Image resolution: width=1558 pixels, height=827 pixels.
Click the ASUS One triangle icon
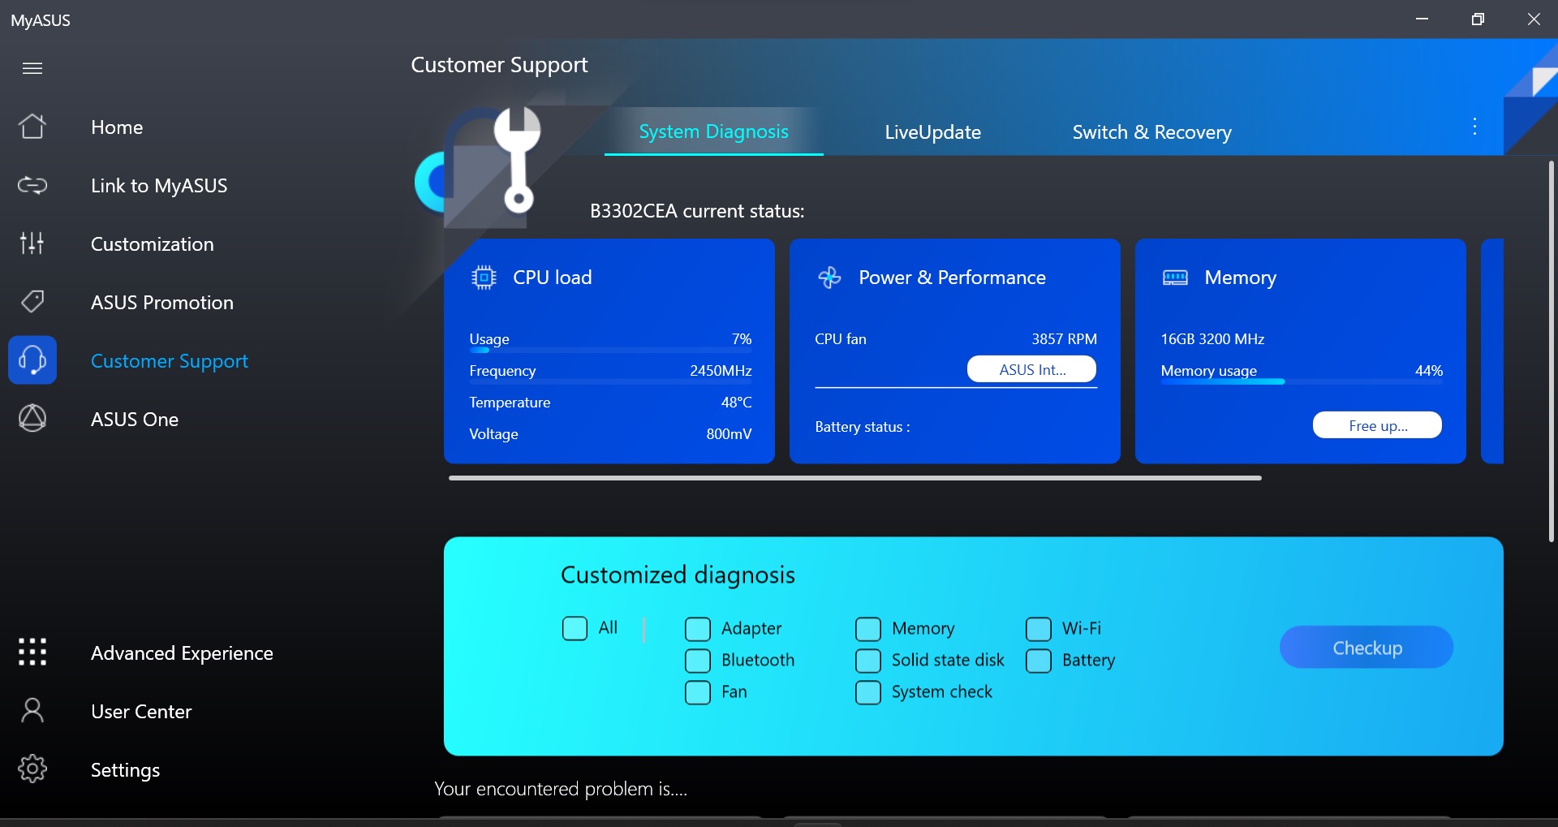tap(32, 418)
